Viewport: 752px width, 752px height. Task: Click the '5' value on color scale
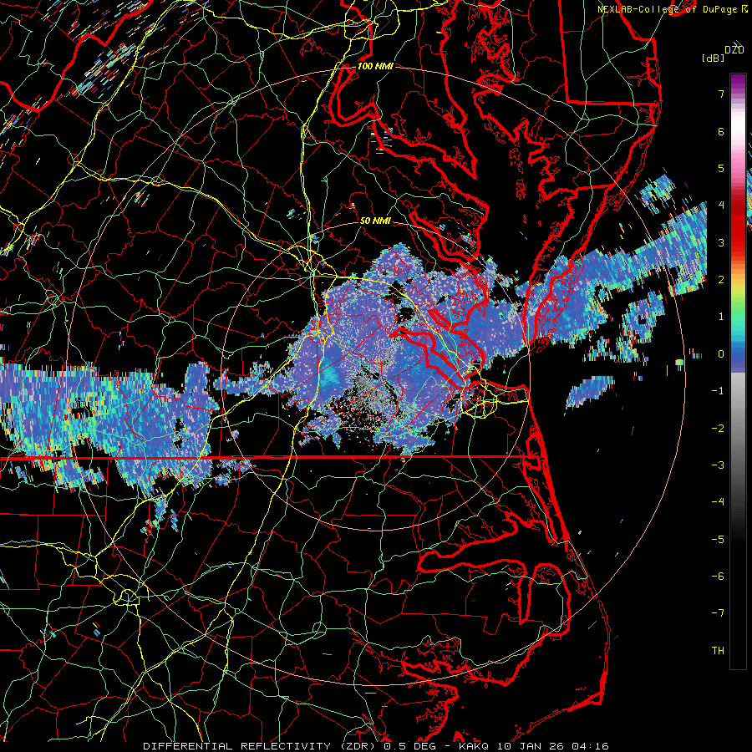(x=721, y=168)
